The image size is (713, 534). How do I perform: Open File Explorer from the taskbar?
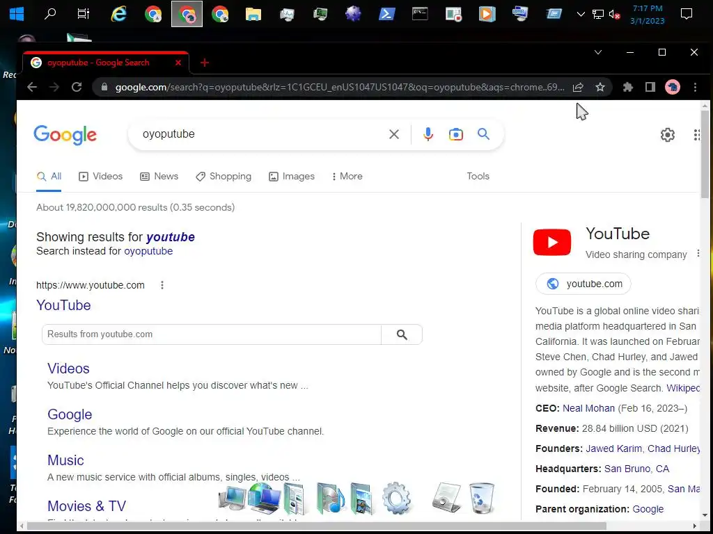(x=253, y=14)
